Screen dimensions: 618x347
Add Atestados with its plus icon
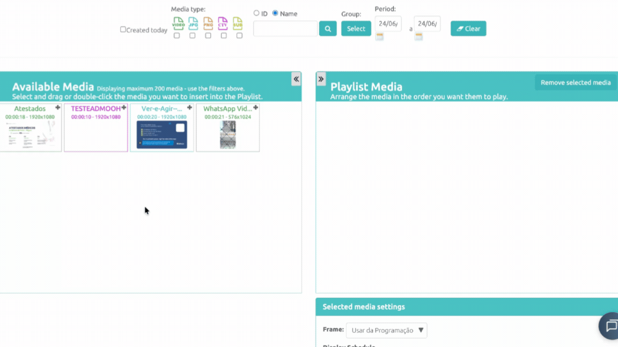58,108
